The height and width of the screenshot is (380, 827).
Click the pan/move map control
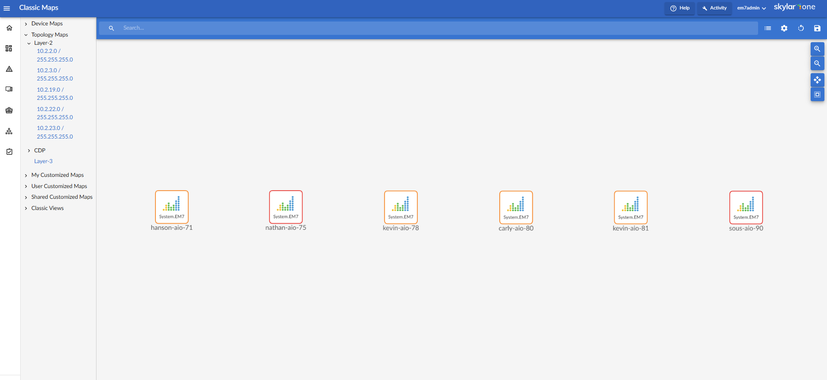(x=817, y=80)
